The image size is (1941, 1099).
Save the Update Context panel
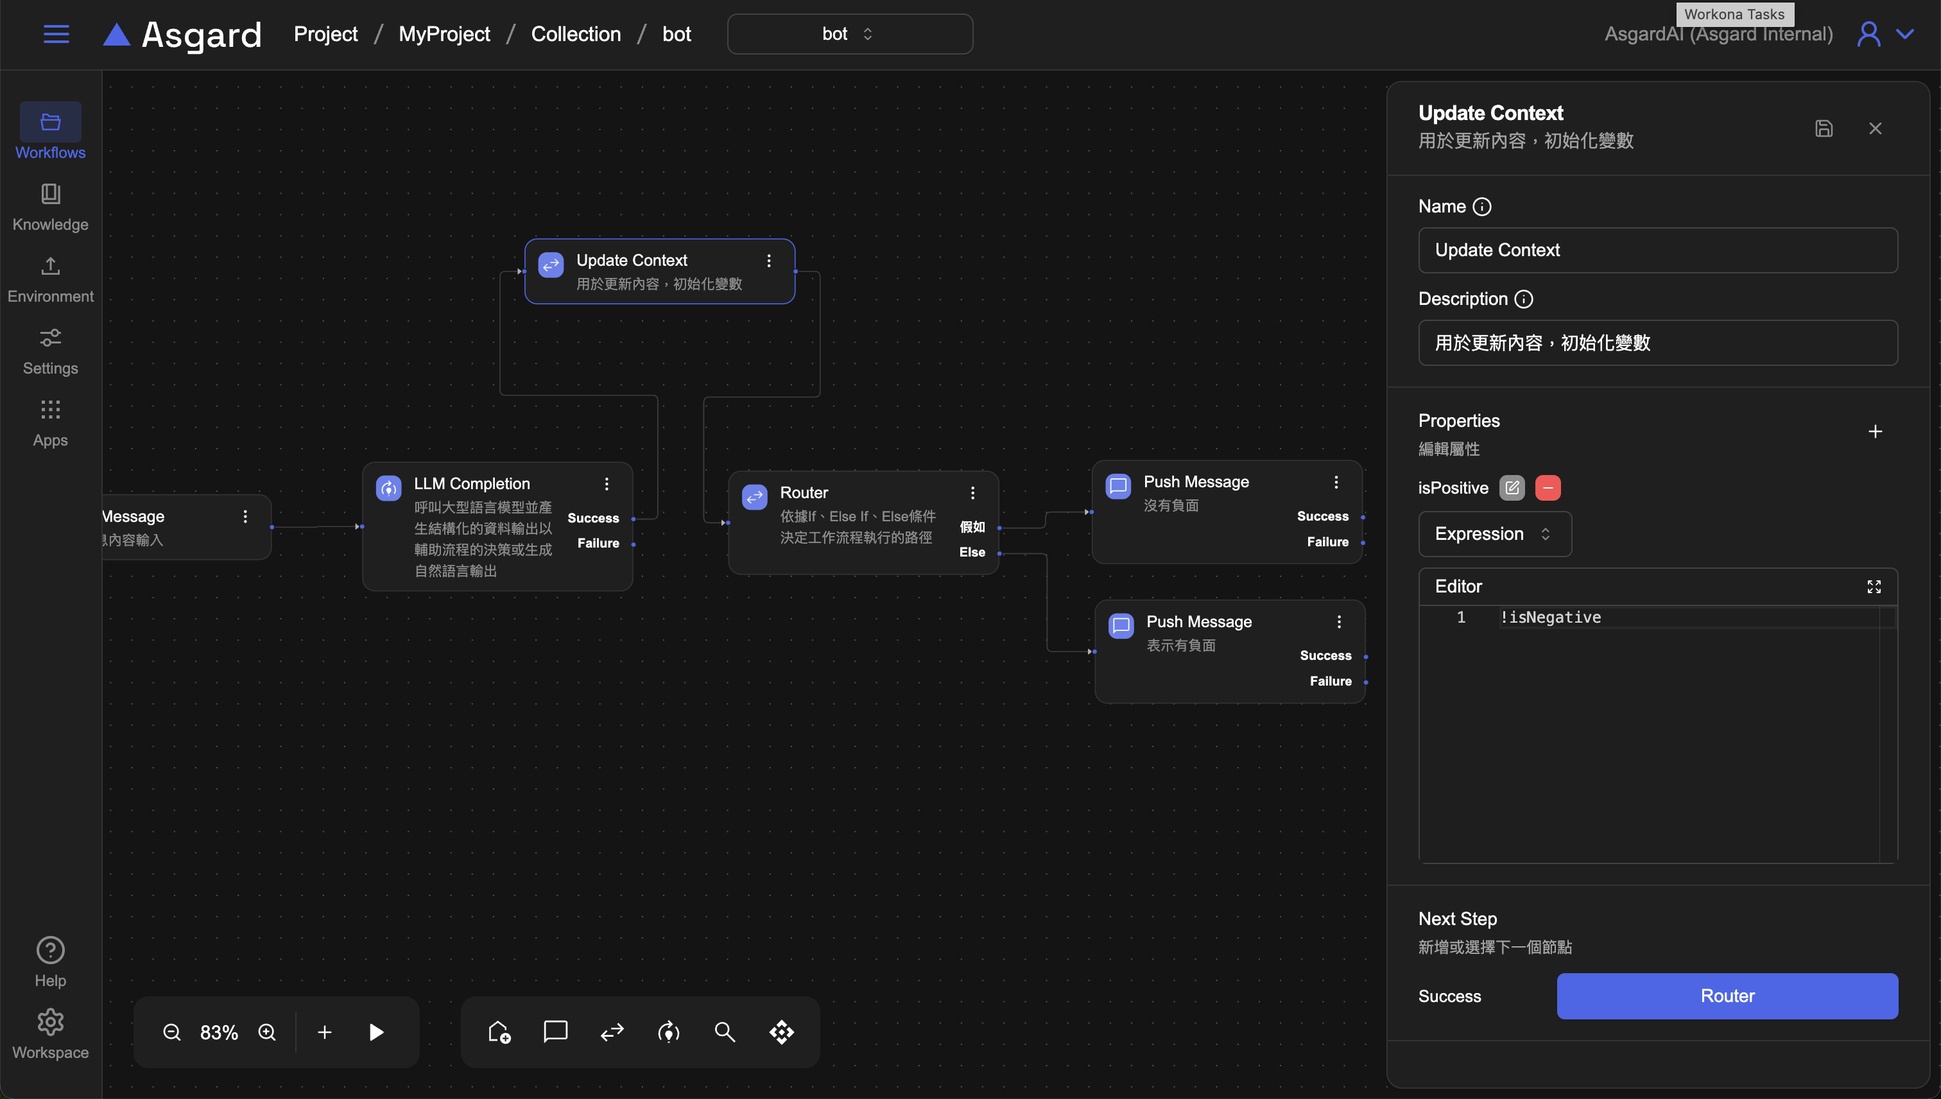(1824, 128)
